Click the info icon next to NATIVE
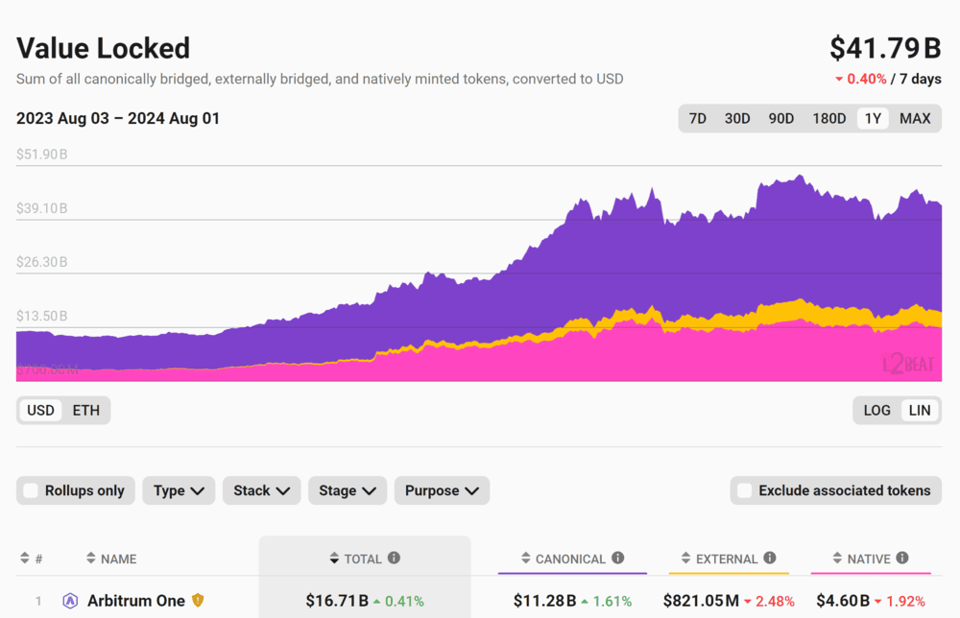The image size is (960, 618). pyautogui.click(x=901, y=558)
